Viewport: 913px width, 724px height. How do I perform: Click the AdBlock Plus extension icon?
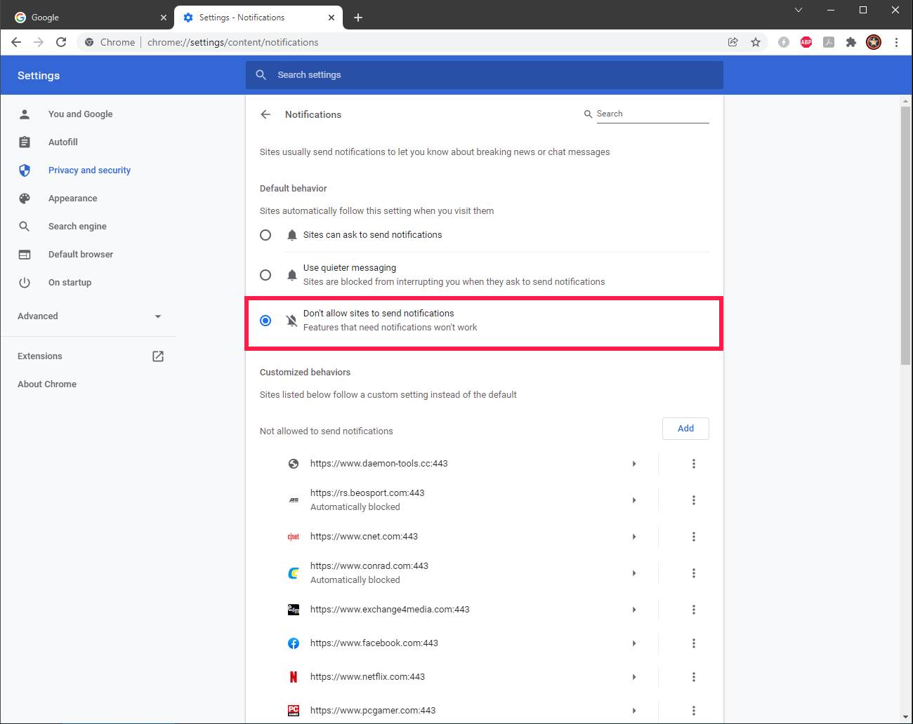(x=806, y=42)
